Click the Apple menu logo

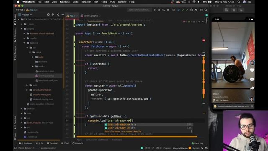tap(18, 2)
